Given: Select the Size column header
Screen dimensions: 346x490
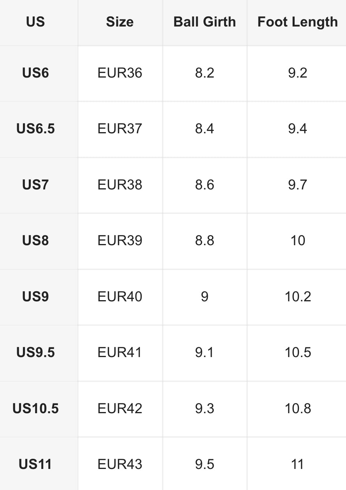Looking at the screenshot, I should [x=120, y=22].
